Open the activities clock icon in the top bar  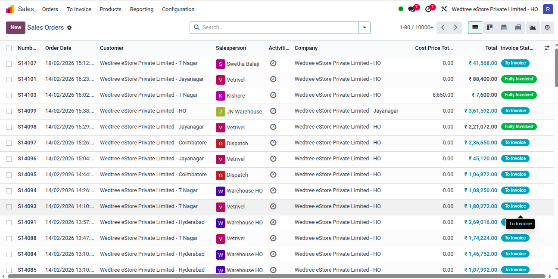[x=428, y=9]
